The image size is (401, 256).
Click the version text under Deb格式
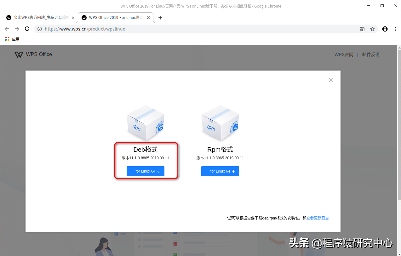click(x=146, y=158)
